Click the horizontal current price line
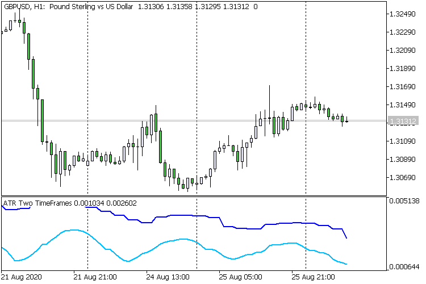 (194, 120)
